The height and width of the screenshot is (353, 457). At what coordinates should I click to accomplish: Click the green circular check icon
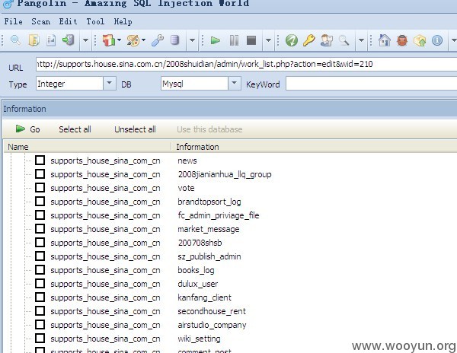tap(292, 40)
